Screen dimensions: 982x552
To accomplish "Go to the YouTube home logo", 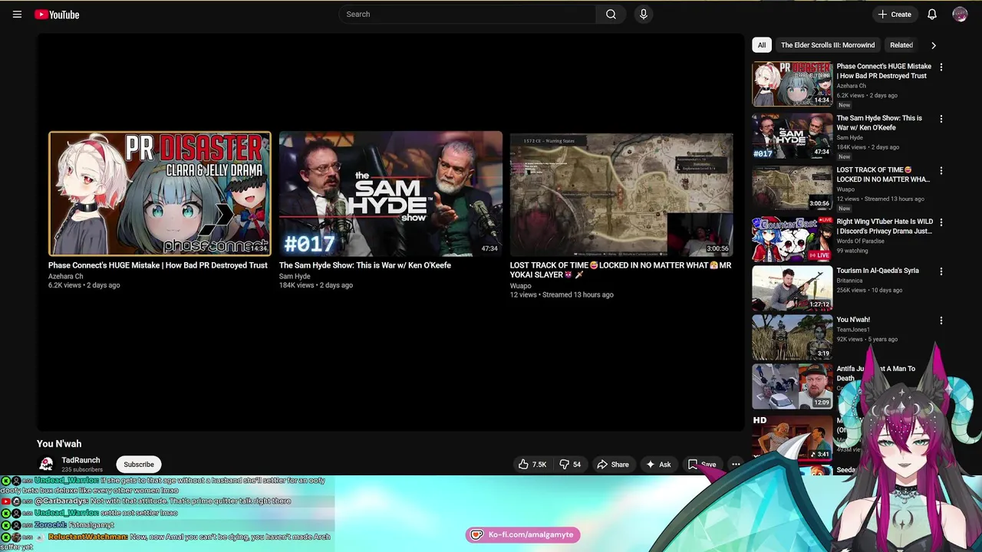I will point(57,15).
